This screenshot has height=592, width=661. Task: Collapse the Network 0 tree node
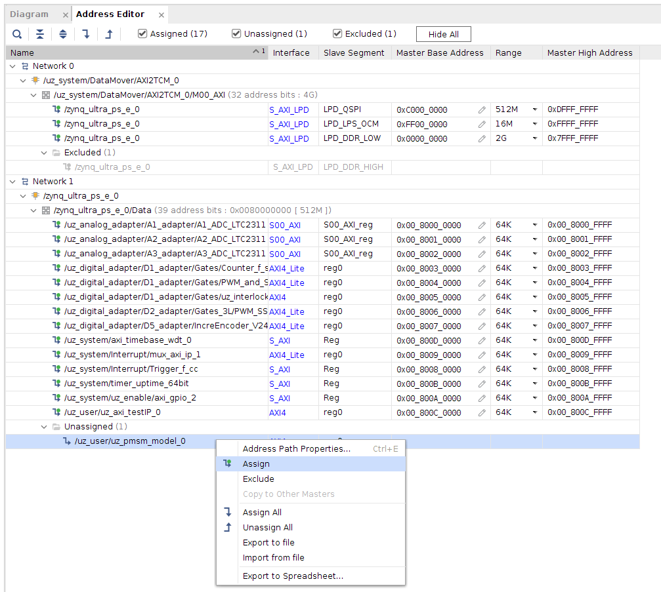[x=13, y=66]
